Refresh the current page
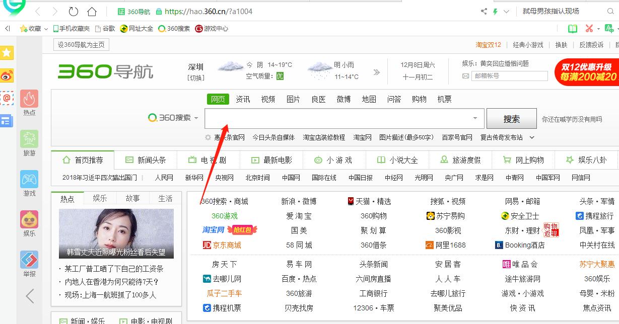This screenshot has height=324, width=619. click(x=73, y=11)
